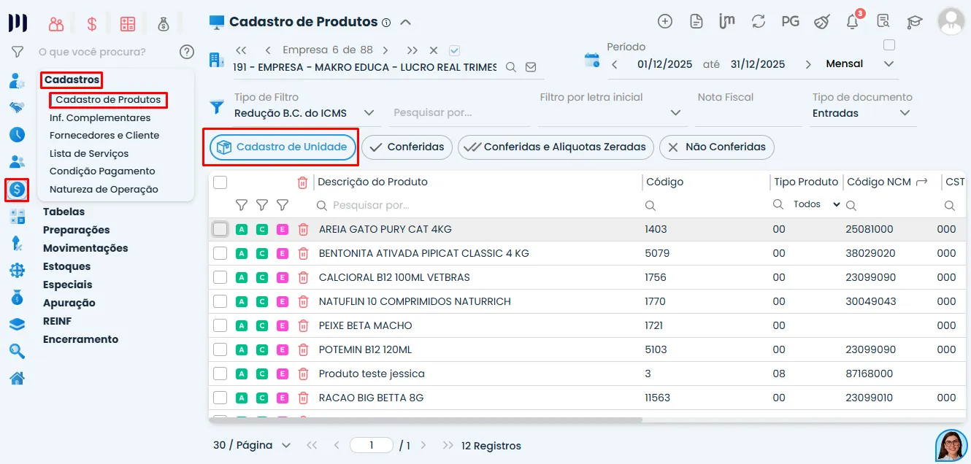Screen dimensions: 971x464
Task: Click the PG icon in the top toolbar
Action: [x=789, y=21]
